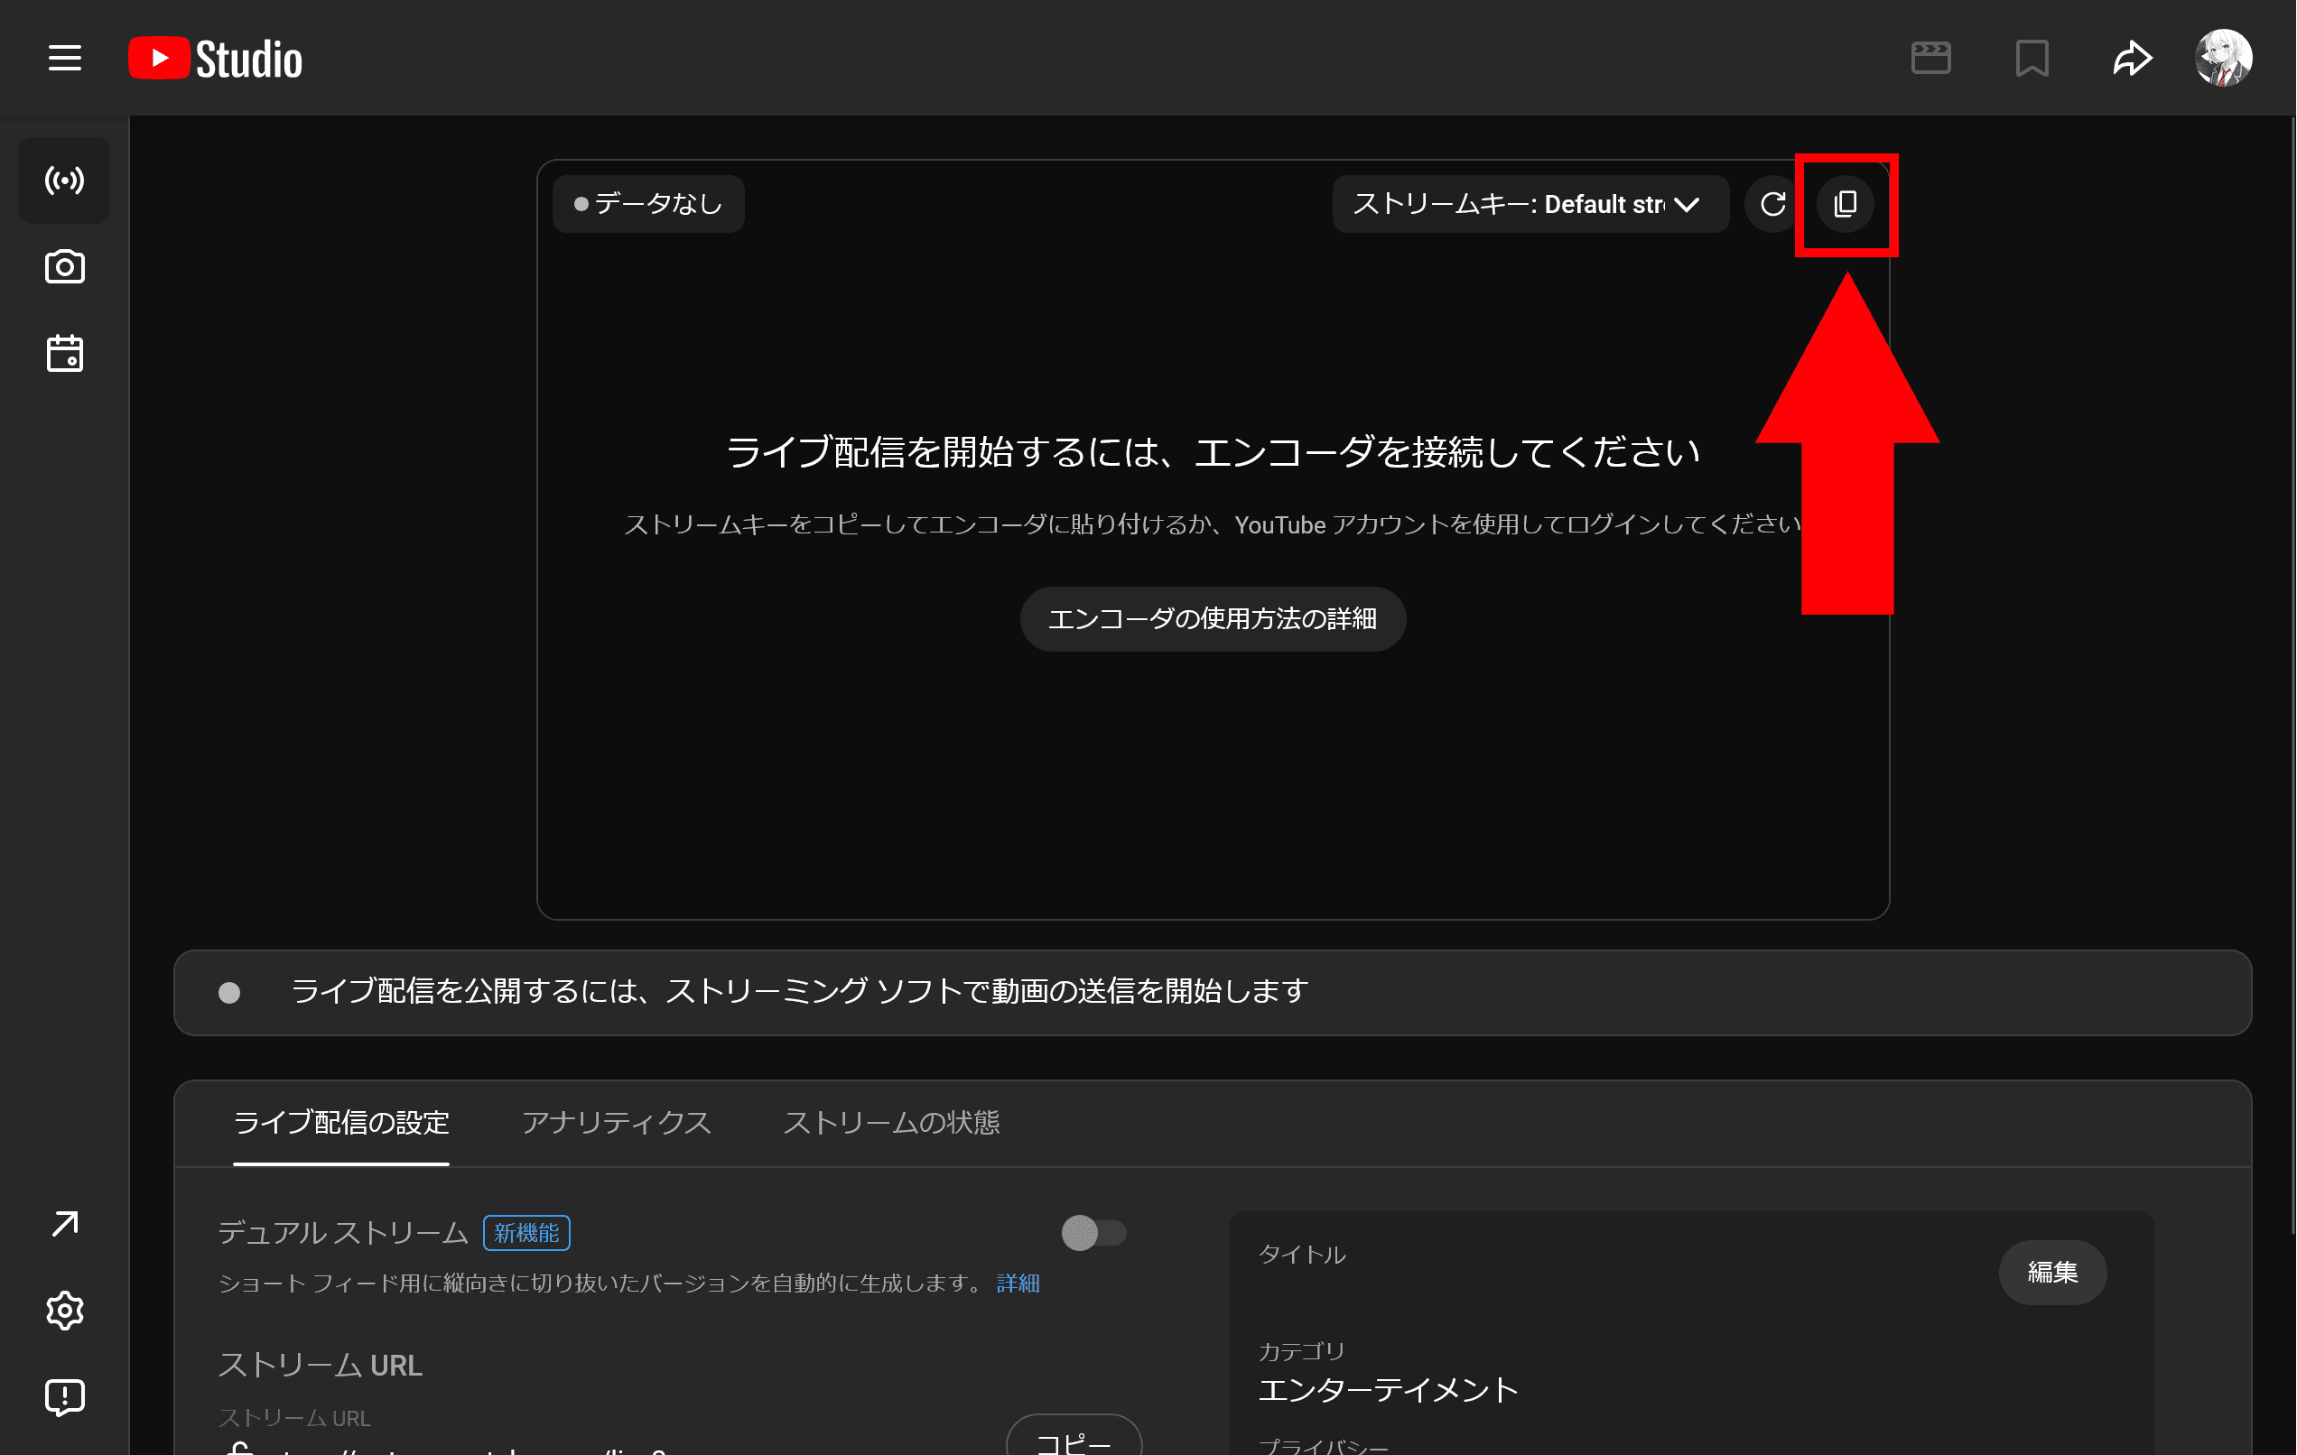
Task: Toggle the デュアル ストリーム switch
Action: [x=1093, y=1233]
